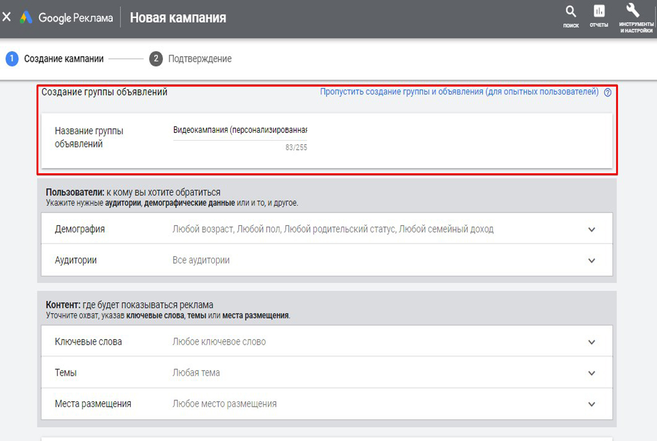This screenshot has width=657, height=441.
Task: Click the Любое ключевое слово value text
Action: coord(219,342)
